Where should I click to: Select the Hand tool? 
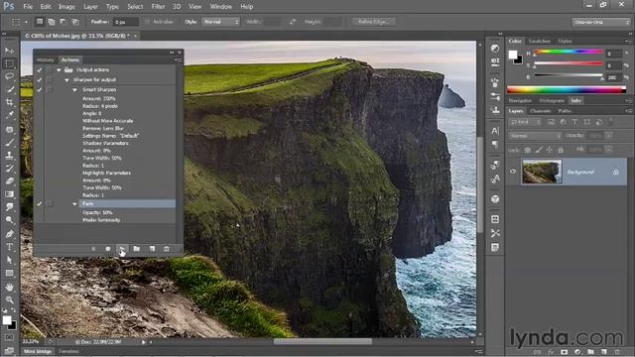(x=9, y=287)
